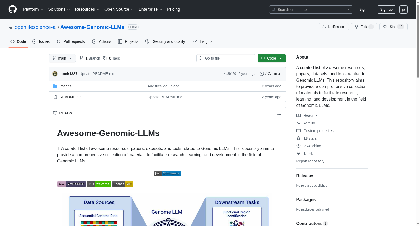This screenshot has height=226, width=420.
Task: Open the Packages heading link
Action: [x=306, y=200]
